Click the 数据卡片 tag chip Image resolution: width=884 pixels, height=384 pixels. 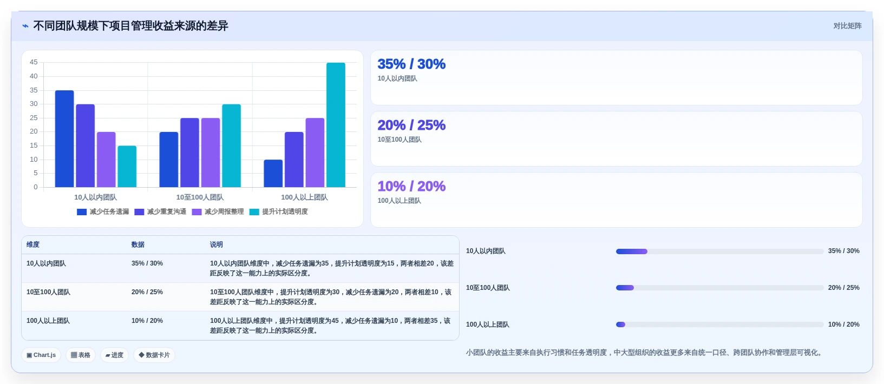tap(154, 355)
